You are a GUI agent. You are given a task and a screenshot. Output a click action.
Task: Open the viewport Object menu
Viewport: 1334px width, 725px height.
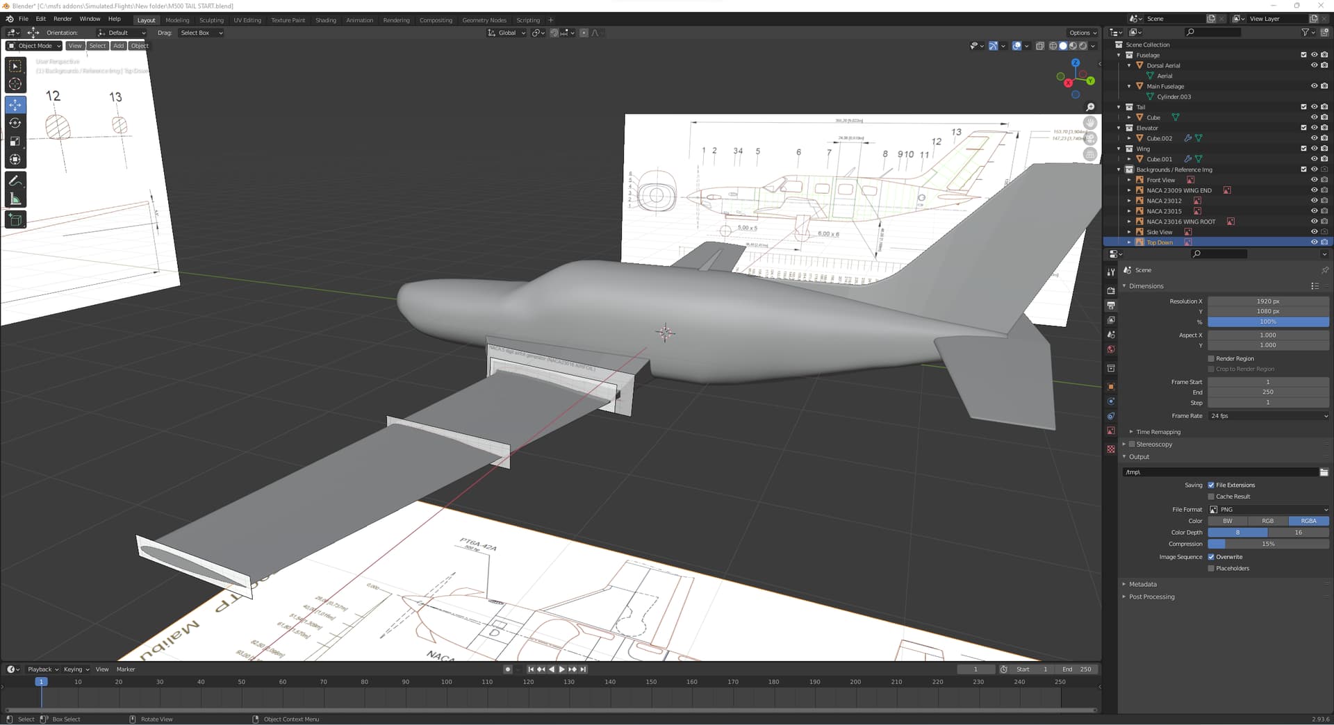[140, 46]
